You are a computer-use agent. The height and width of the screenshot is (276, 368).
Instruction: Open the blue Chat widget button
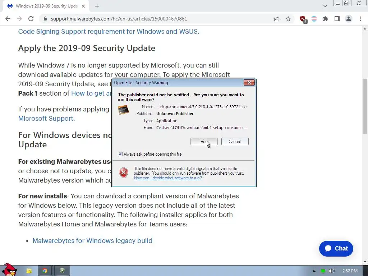(336, 249)
